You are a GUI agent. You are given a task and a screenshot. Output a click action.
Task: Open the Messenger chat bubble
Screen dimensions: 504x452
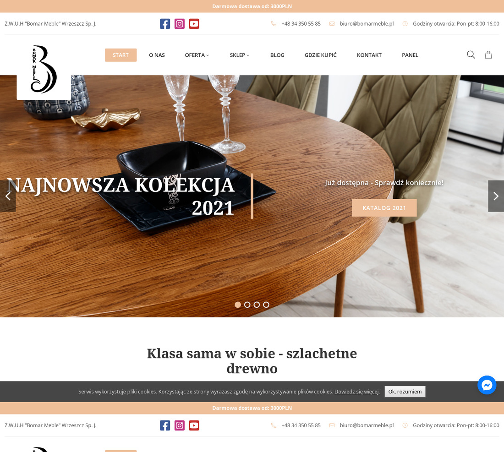pyautogui.click(x=487, y=385)
